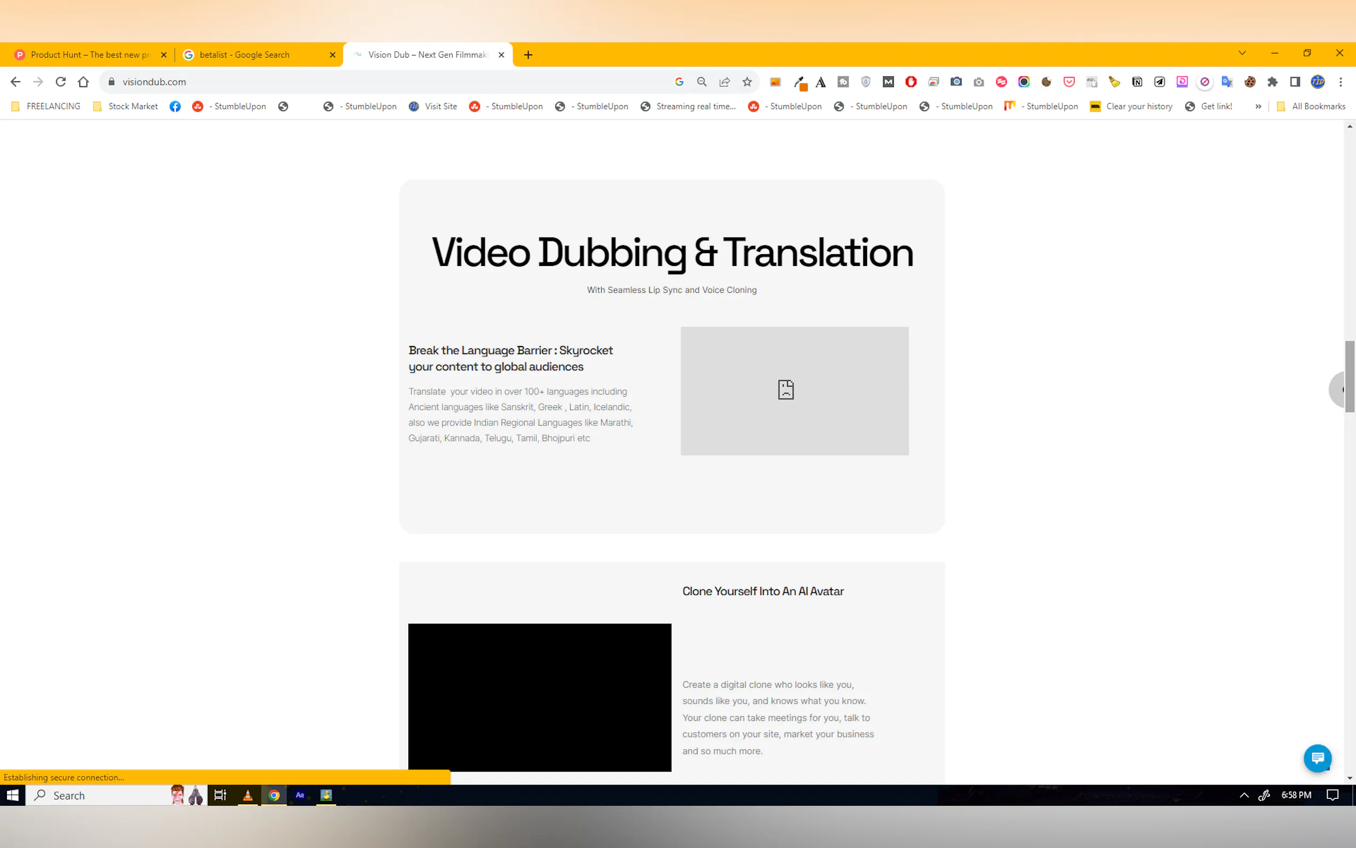
Task: Open the Pocket extension icon
Action: pyautogui.click(x=1069, y=82)
